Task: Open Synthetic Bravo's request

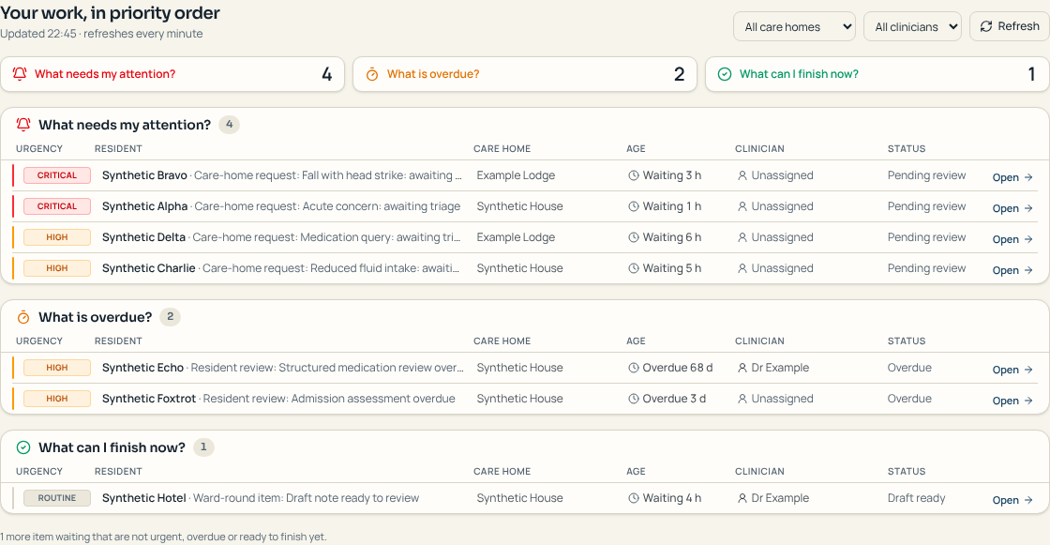Action: click(x=1012, y=177)
